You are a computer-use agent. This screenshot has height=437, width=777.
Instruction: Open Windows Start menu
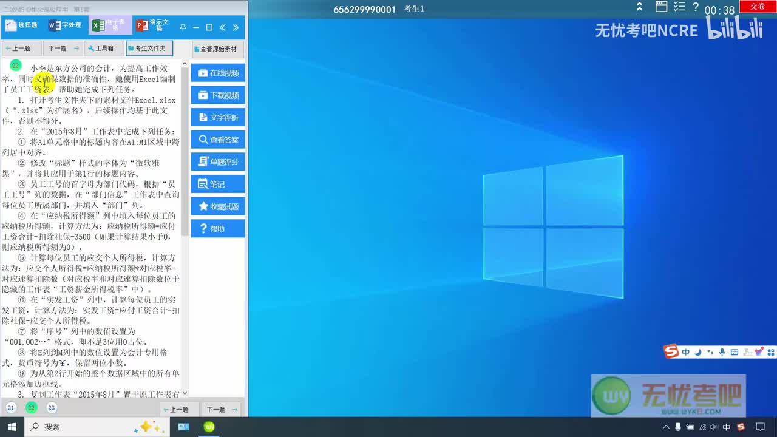pyautogui.click(x=12, y=427)
